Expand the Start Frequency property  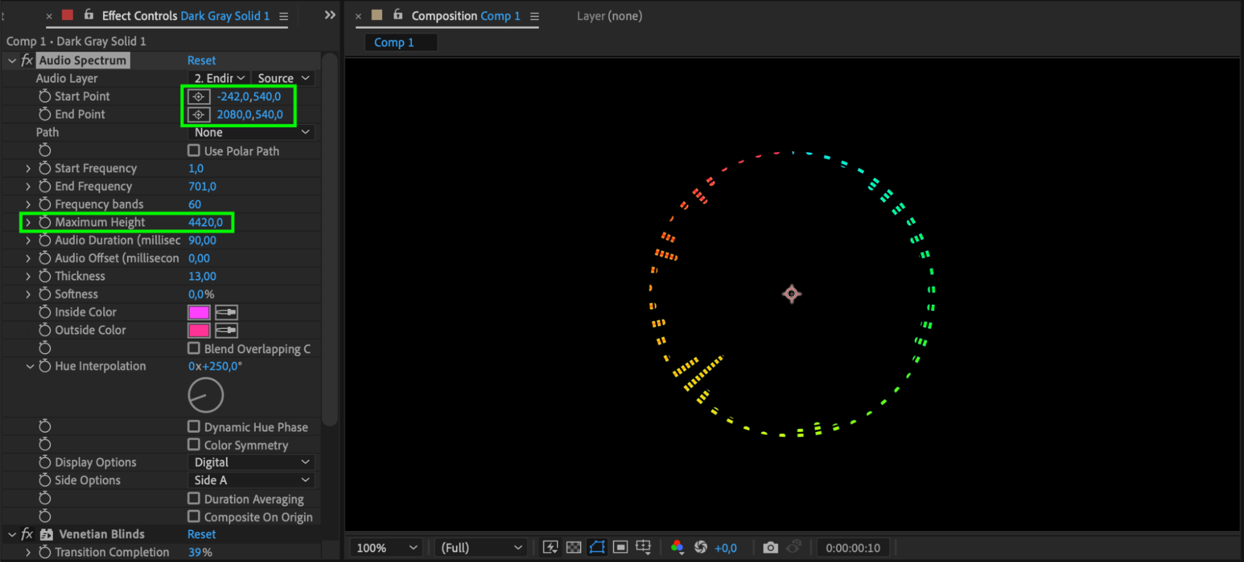[28, 168]
